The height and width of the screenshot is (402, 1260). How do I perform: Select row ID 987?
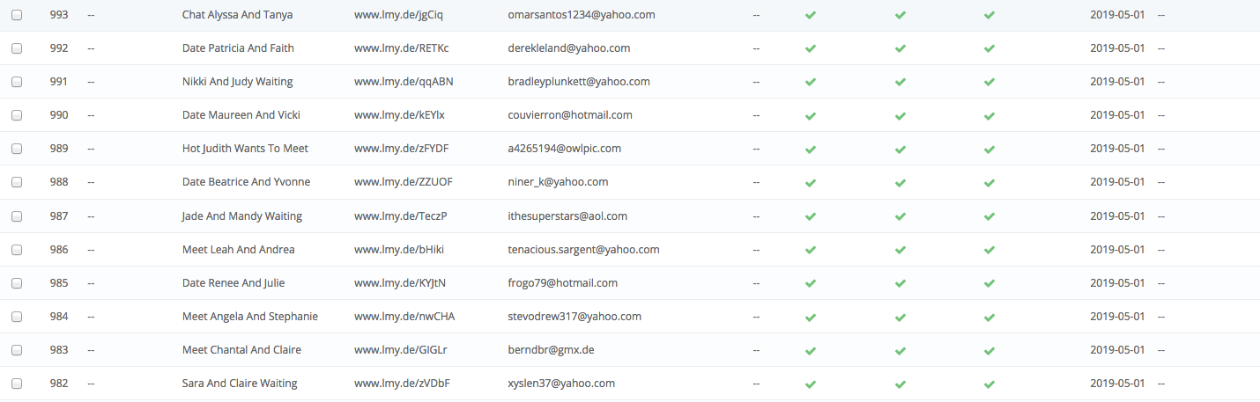[59, 216]
